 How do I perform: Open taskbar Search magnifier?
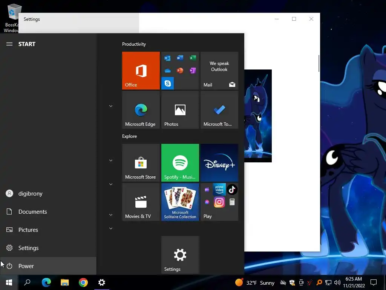(x=27, y=282)
